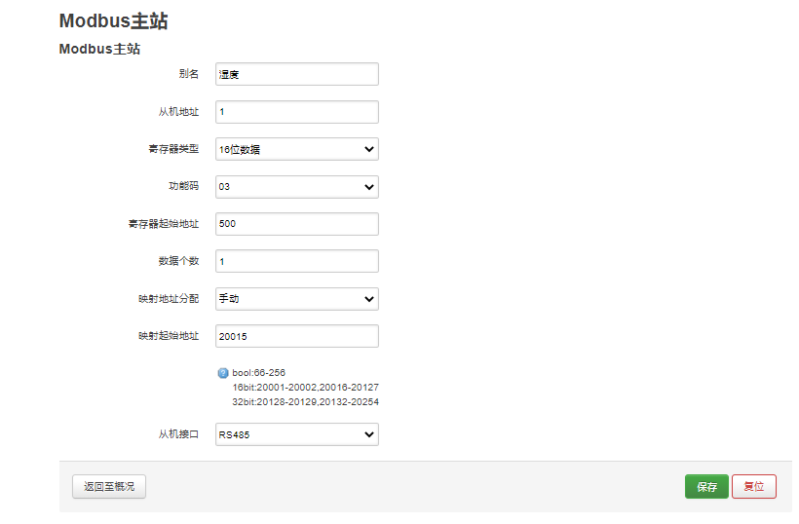The height and width of the screenshot is (524, 799).
Task: Click the large Modbus主站 page title
Action: click(113, 20)
